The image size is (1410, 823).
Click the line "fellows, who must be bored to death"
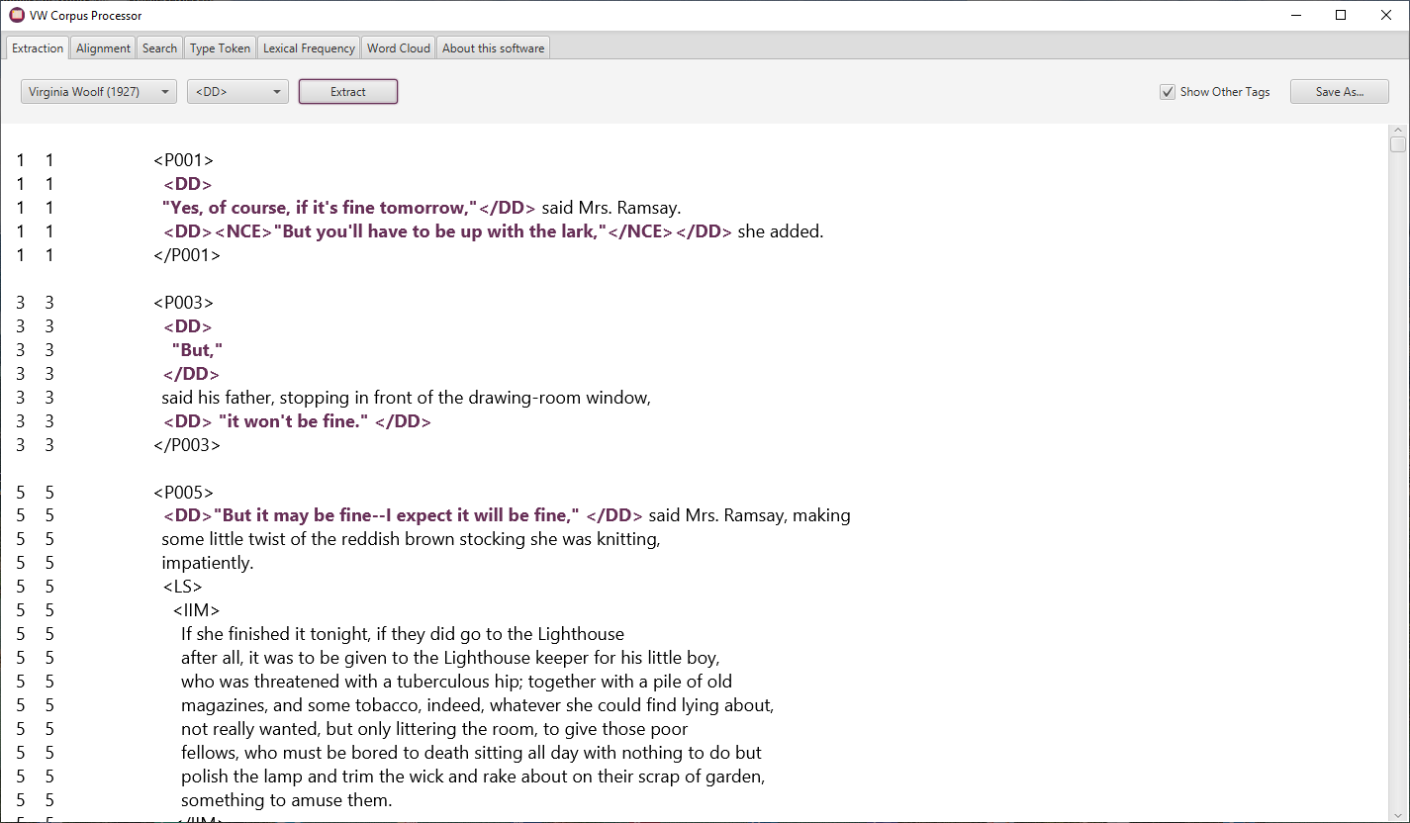(471, 754)
